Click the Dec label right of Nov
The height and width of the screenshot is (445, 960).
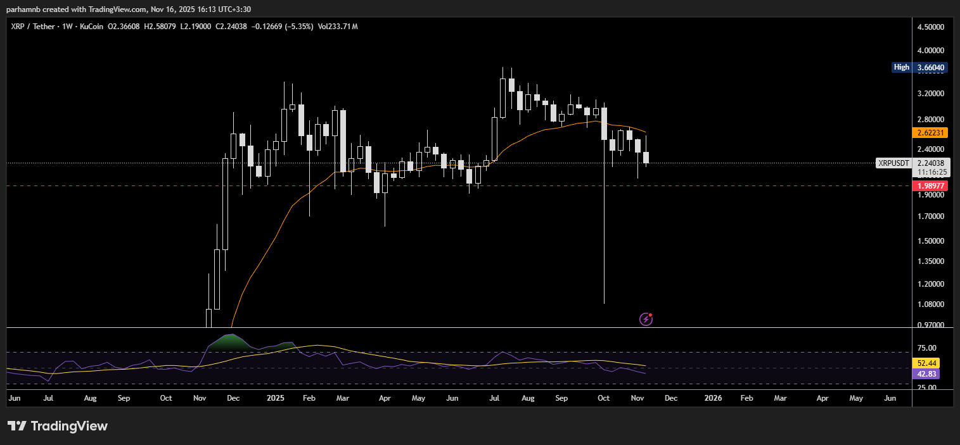670,399
